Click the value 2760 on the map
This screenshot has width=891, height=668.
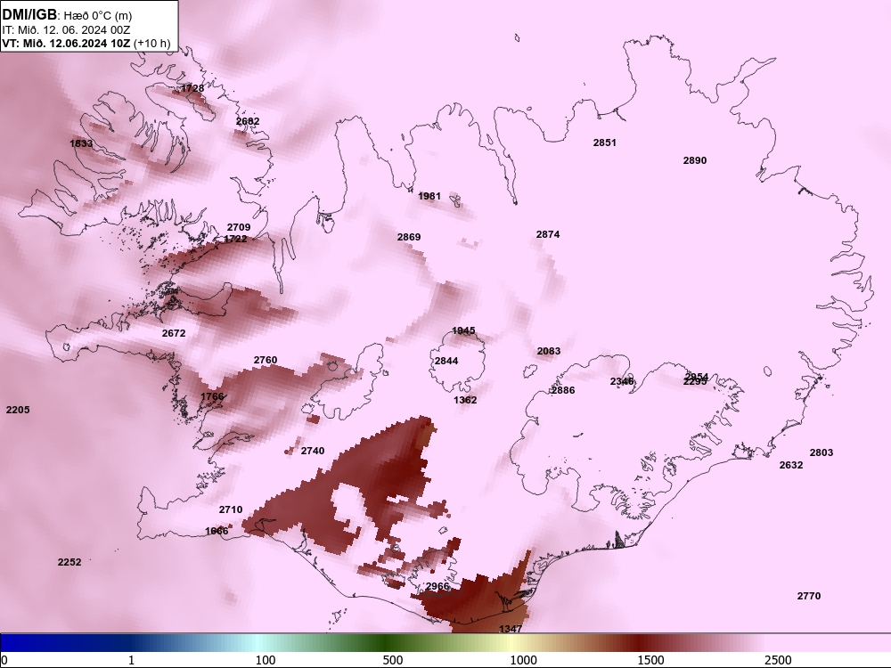point(266,360)
